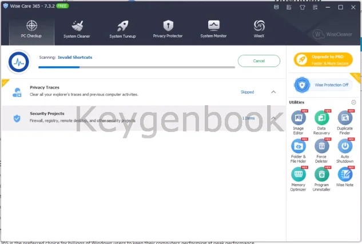The width and height of the screenshot is (362, 244).
Task: Open the Auto Shutdown utility
Action: click(x=345, y=147)
